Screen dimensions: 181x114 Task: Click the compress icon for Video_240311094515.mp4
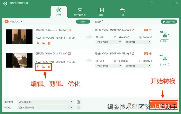click(150, 54)
